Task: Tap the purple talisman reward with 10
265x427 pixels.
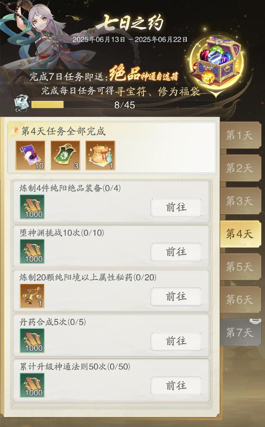Action: (30, 156)
